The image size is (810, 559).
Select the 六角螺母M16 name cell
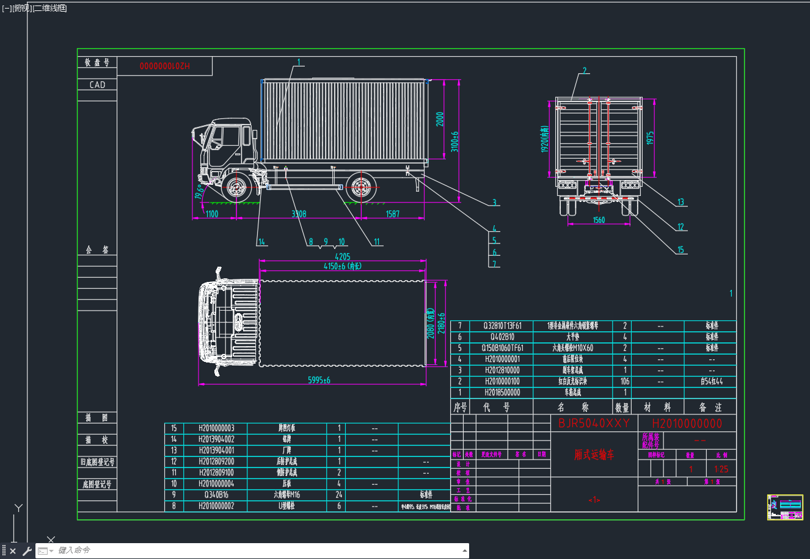(286, 495)
